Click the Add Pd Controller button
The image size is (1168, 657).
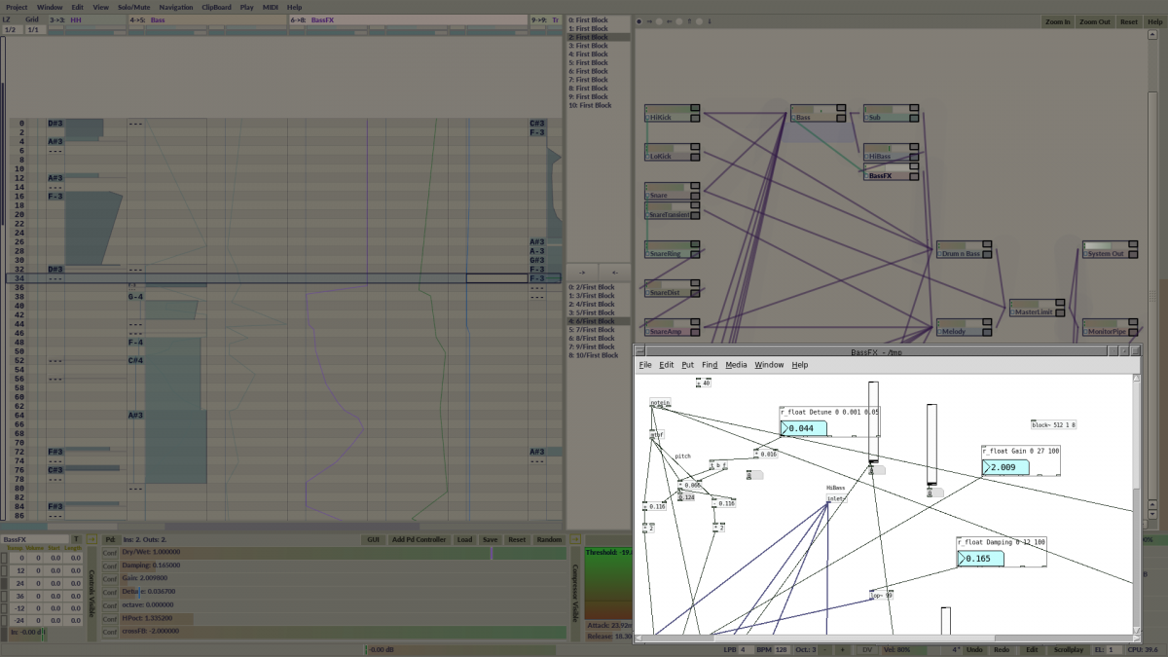(x=419, y=539)
